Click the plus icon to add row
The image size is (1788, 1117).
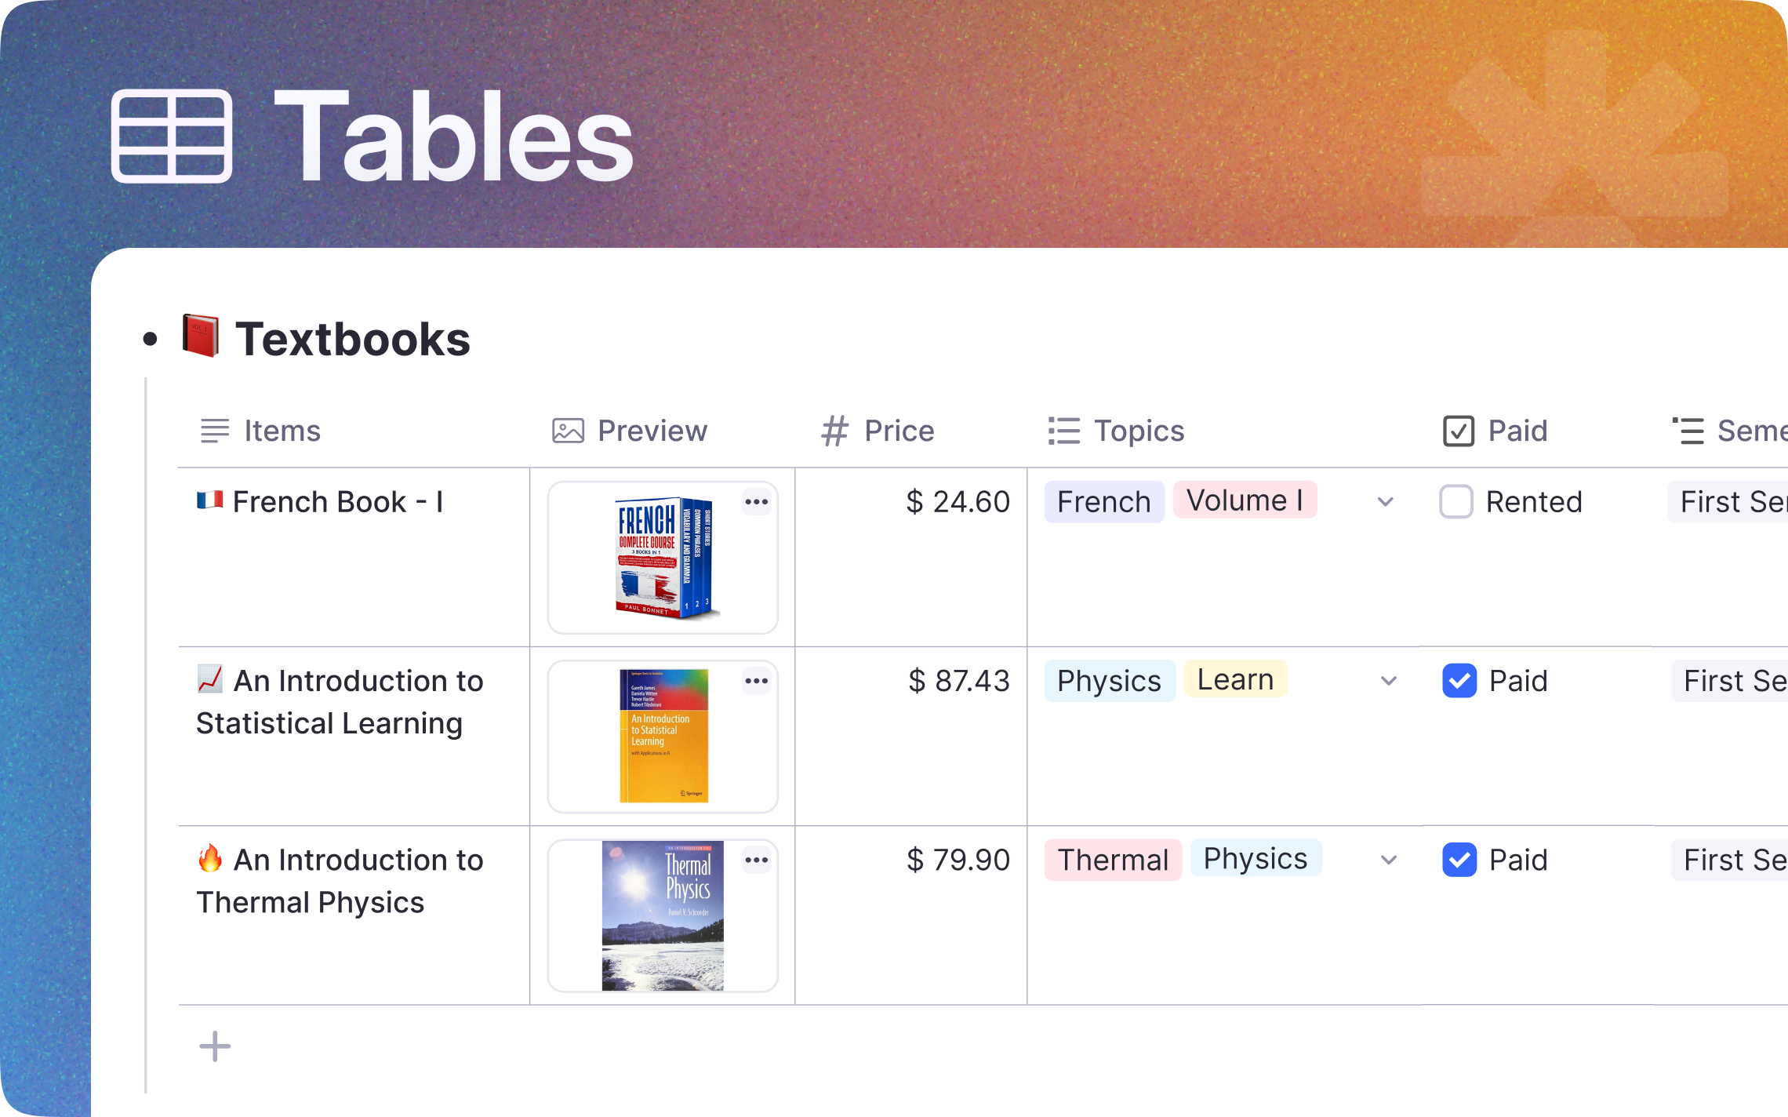pyautogui.click(x=215, y=1046)
